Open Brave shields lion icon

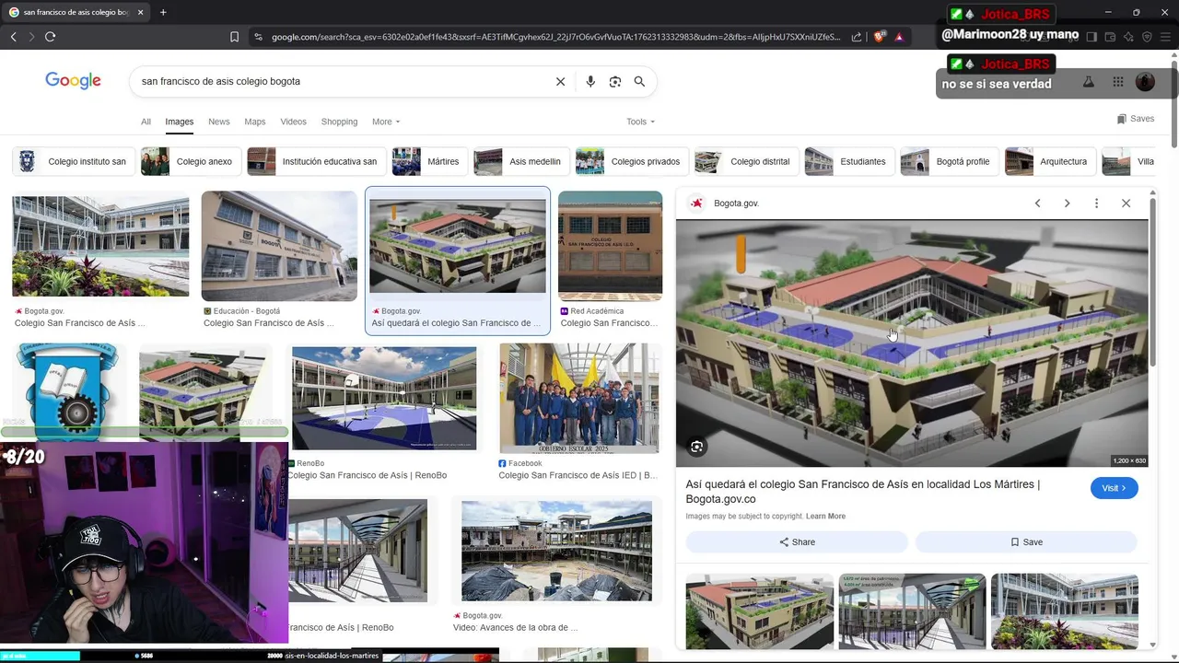click(x=880, y=37)
